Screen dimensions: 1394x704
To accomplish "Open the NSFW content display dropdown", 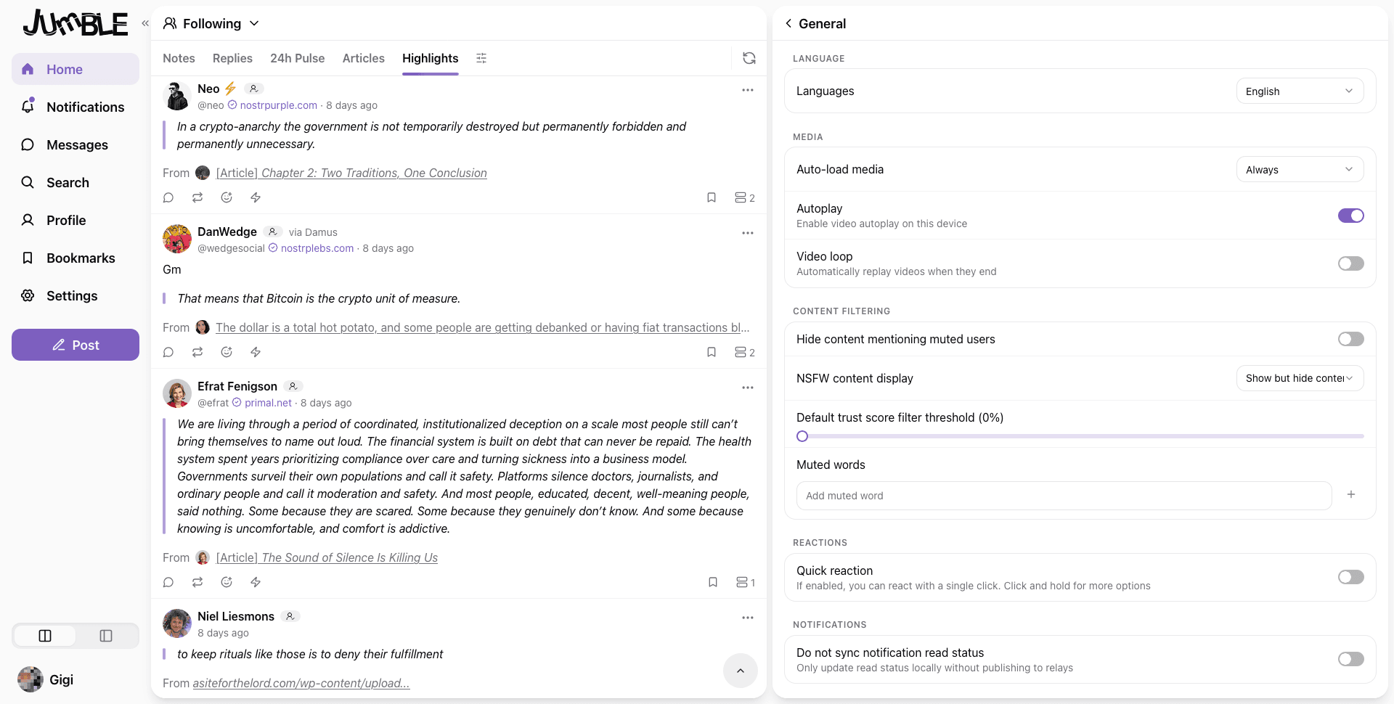I will click(1300, 378).
